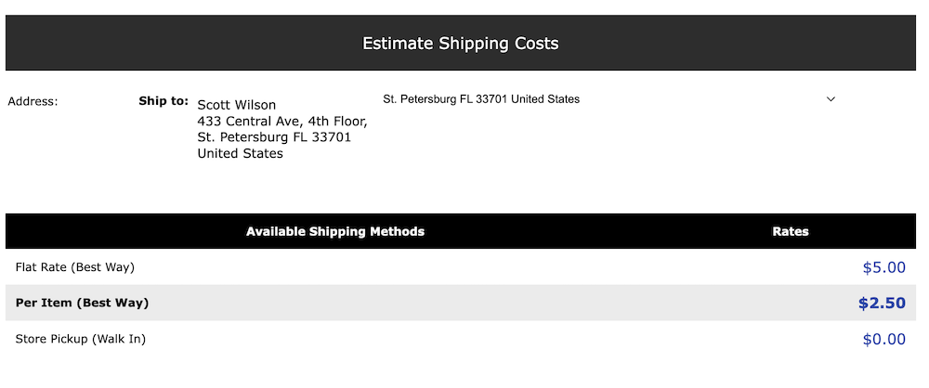
Task: Select the $0.00 store pickup rate
Action: (883, 339)
